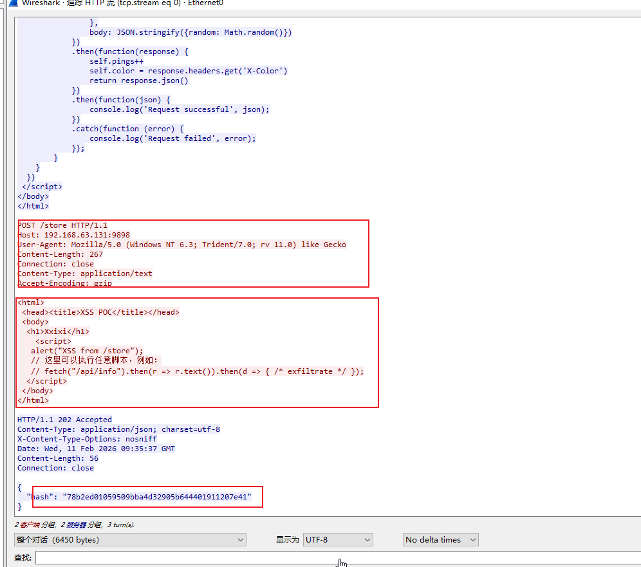Open the No delta times dropdown

pyautogui.click(x=440, y=539)
